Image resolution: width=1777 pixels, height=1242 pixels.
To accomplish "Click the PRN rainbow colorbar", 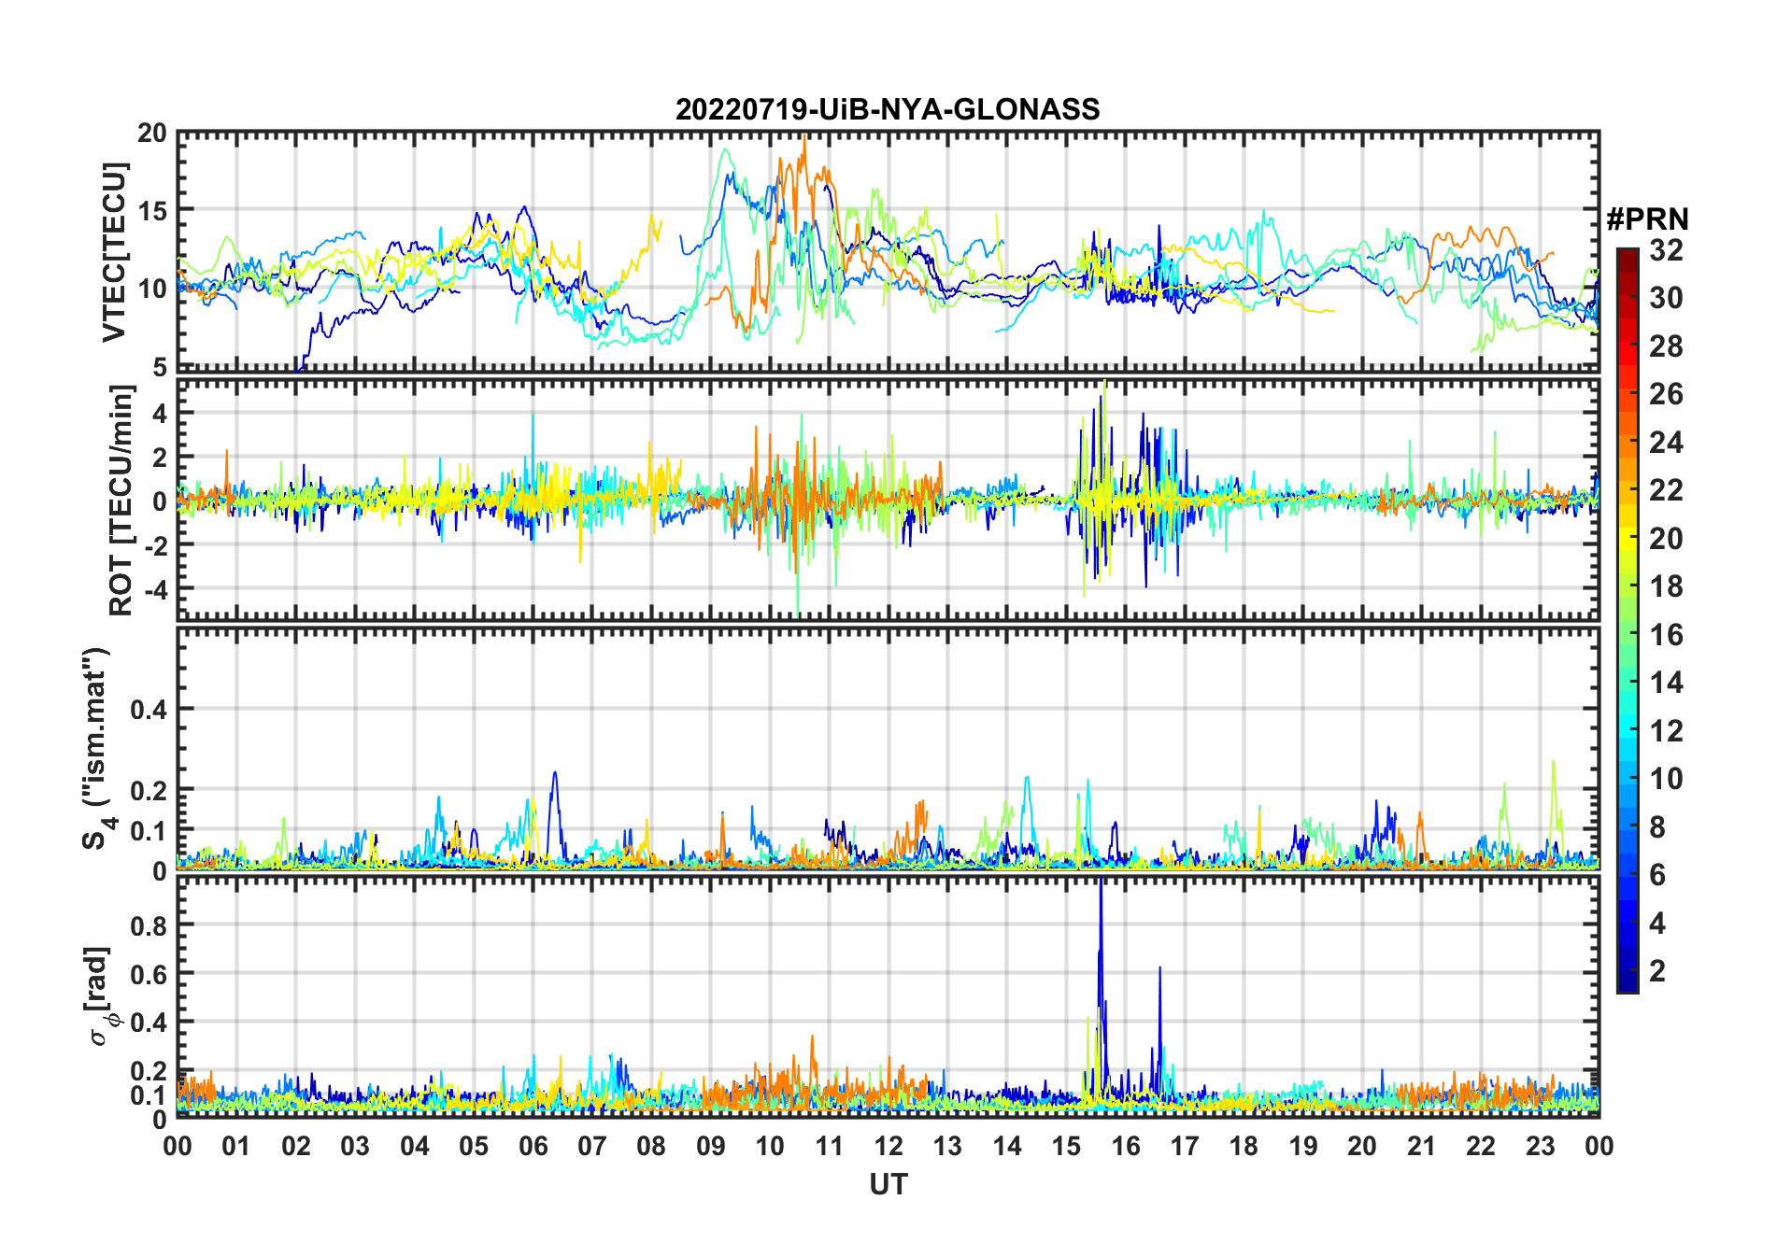I will 1627,620.
